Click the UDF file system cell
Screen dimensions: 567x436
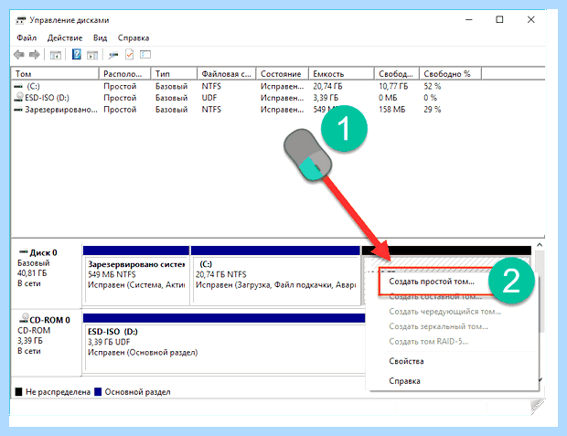coord(209,97)
